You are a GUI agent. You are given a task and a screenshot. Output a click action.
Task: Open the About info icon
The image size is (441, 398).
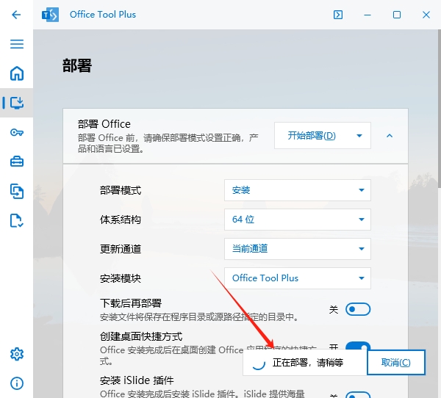click(x=16, y=383)
